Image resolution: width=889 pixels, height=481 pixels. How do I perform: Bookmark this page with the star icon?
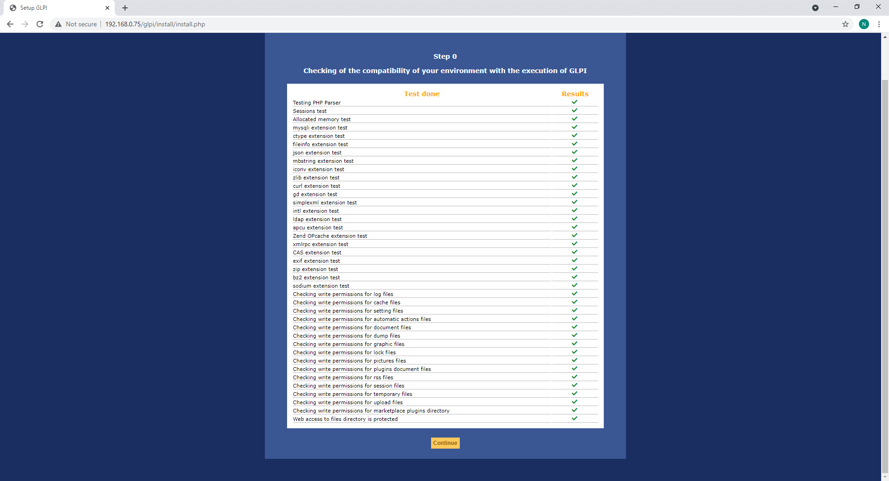click(845, 24)
